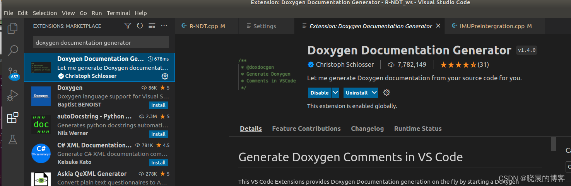Open the Search view in activity bar

(13, 50)
